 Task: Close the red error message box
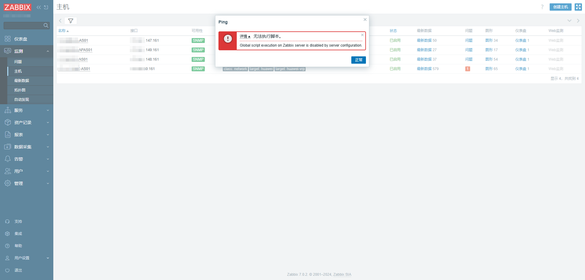(x=362, y=35)
